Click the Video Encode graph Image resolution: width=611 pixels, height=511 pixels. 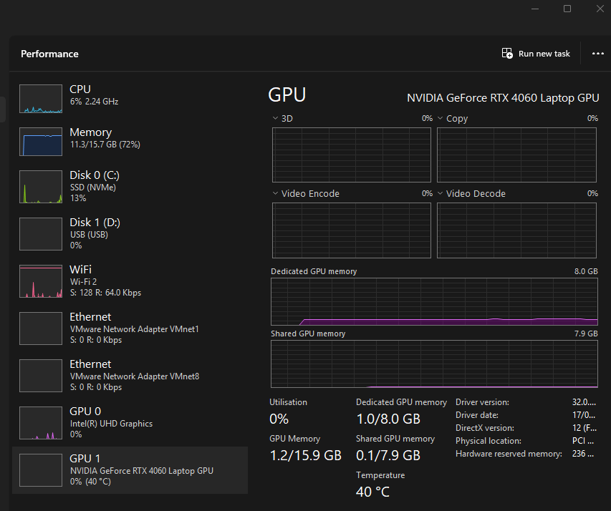pos(352,230)
